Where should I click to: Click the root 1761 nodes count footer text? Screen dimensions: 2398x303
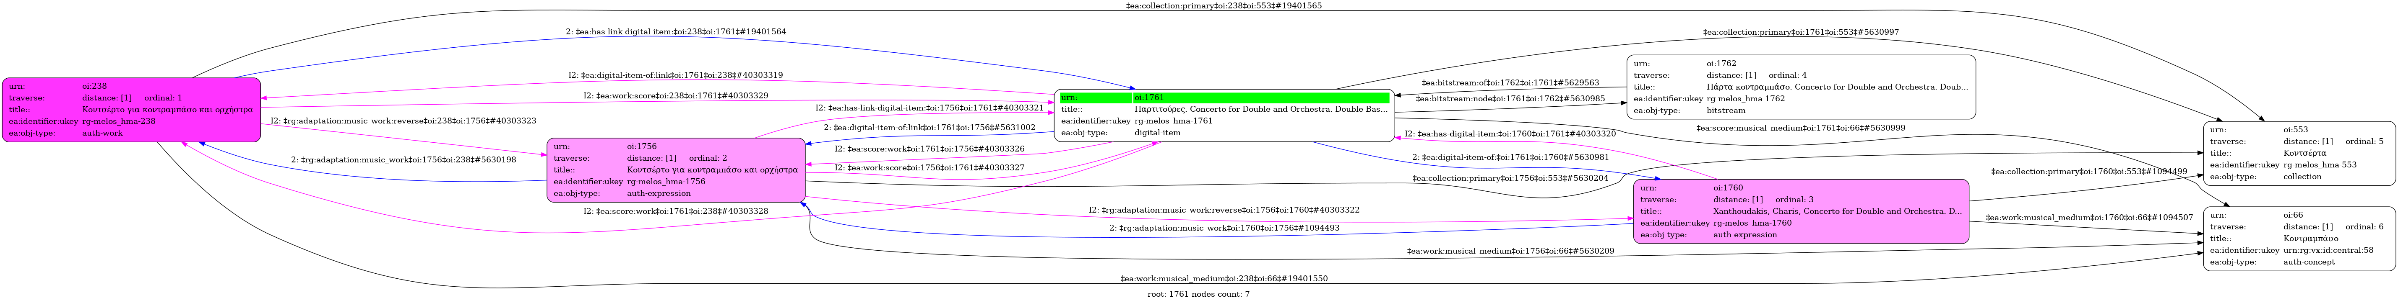click(x=1198, y=295)
